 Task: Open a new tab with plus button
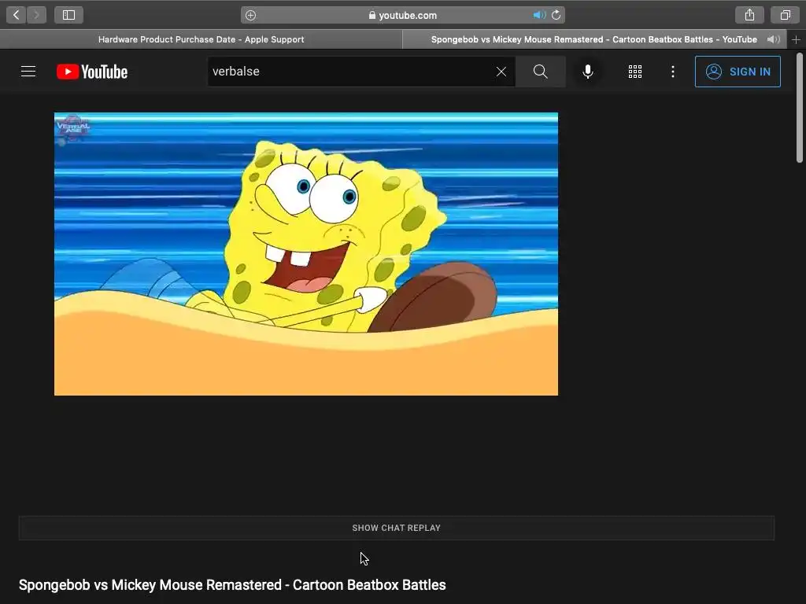point(797,39)
